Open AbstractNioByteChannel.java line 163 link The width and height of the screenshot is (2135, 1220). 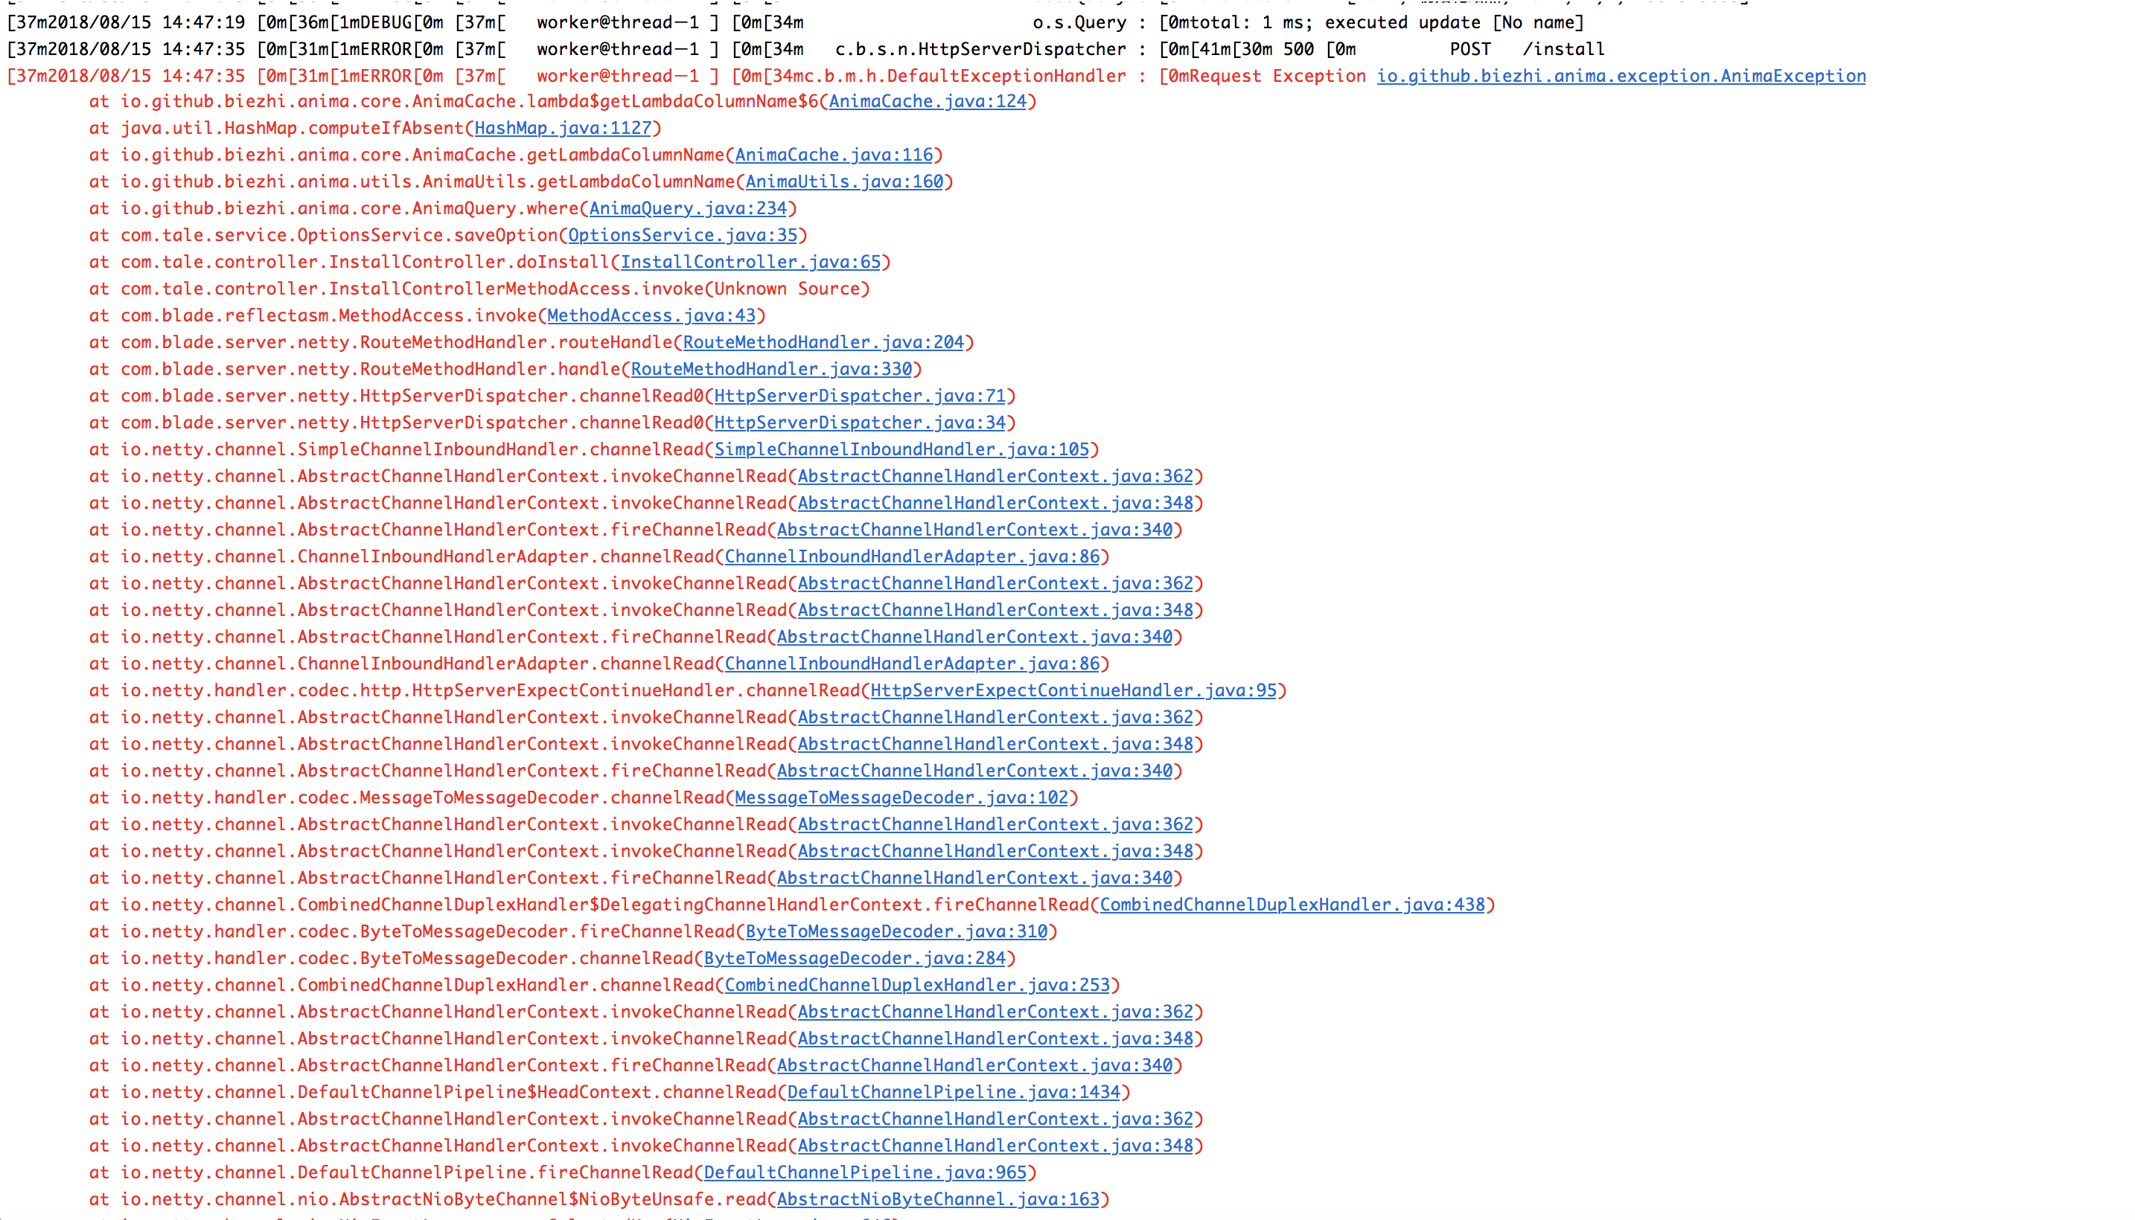936,1199
